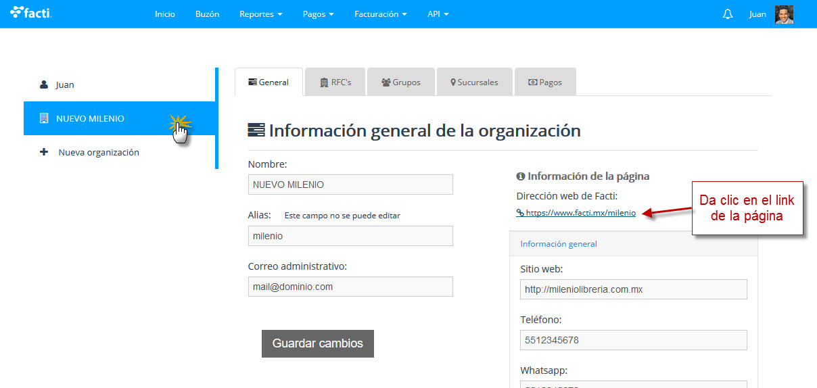Click the user icon beside Juan in sidebar
The width and height of the screenshot is (817, 388).
pos(44,84)
